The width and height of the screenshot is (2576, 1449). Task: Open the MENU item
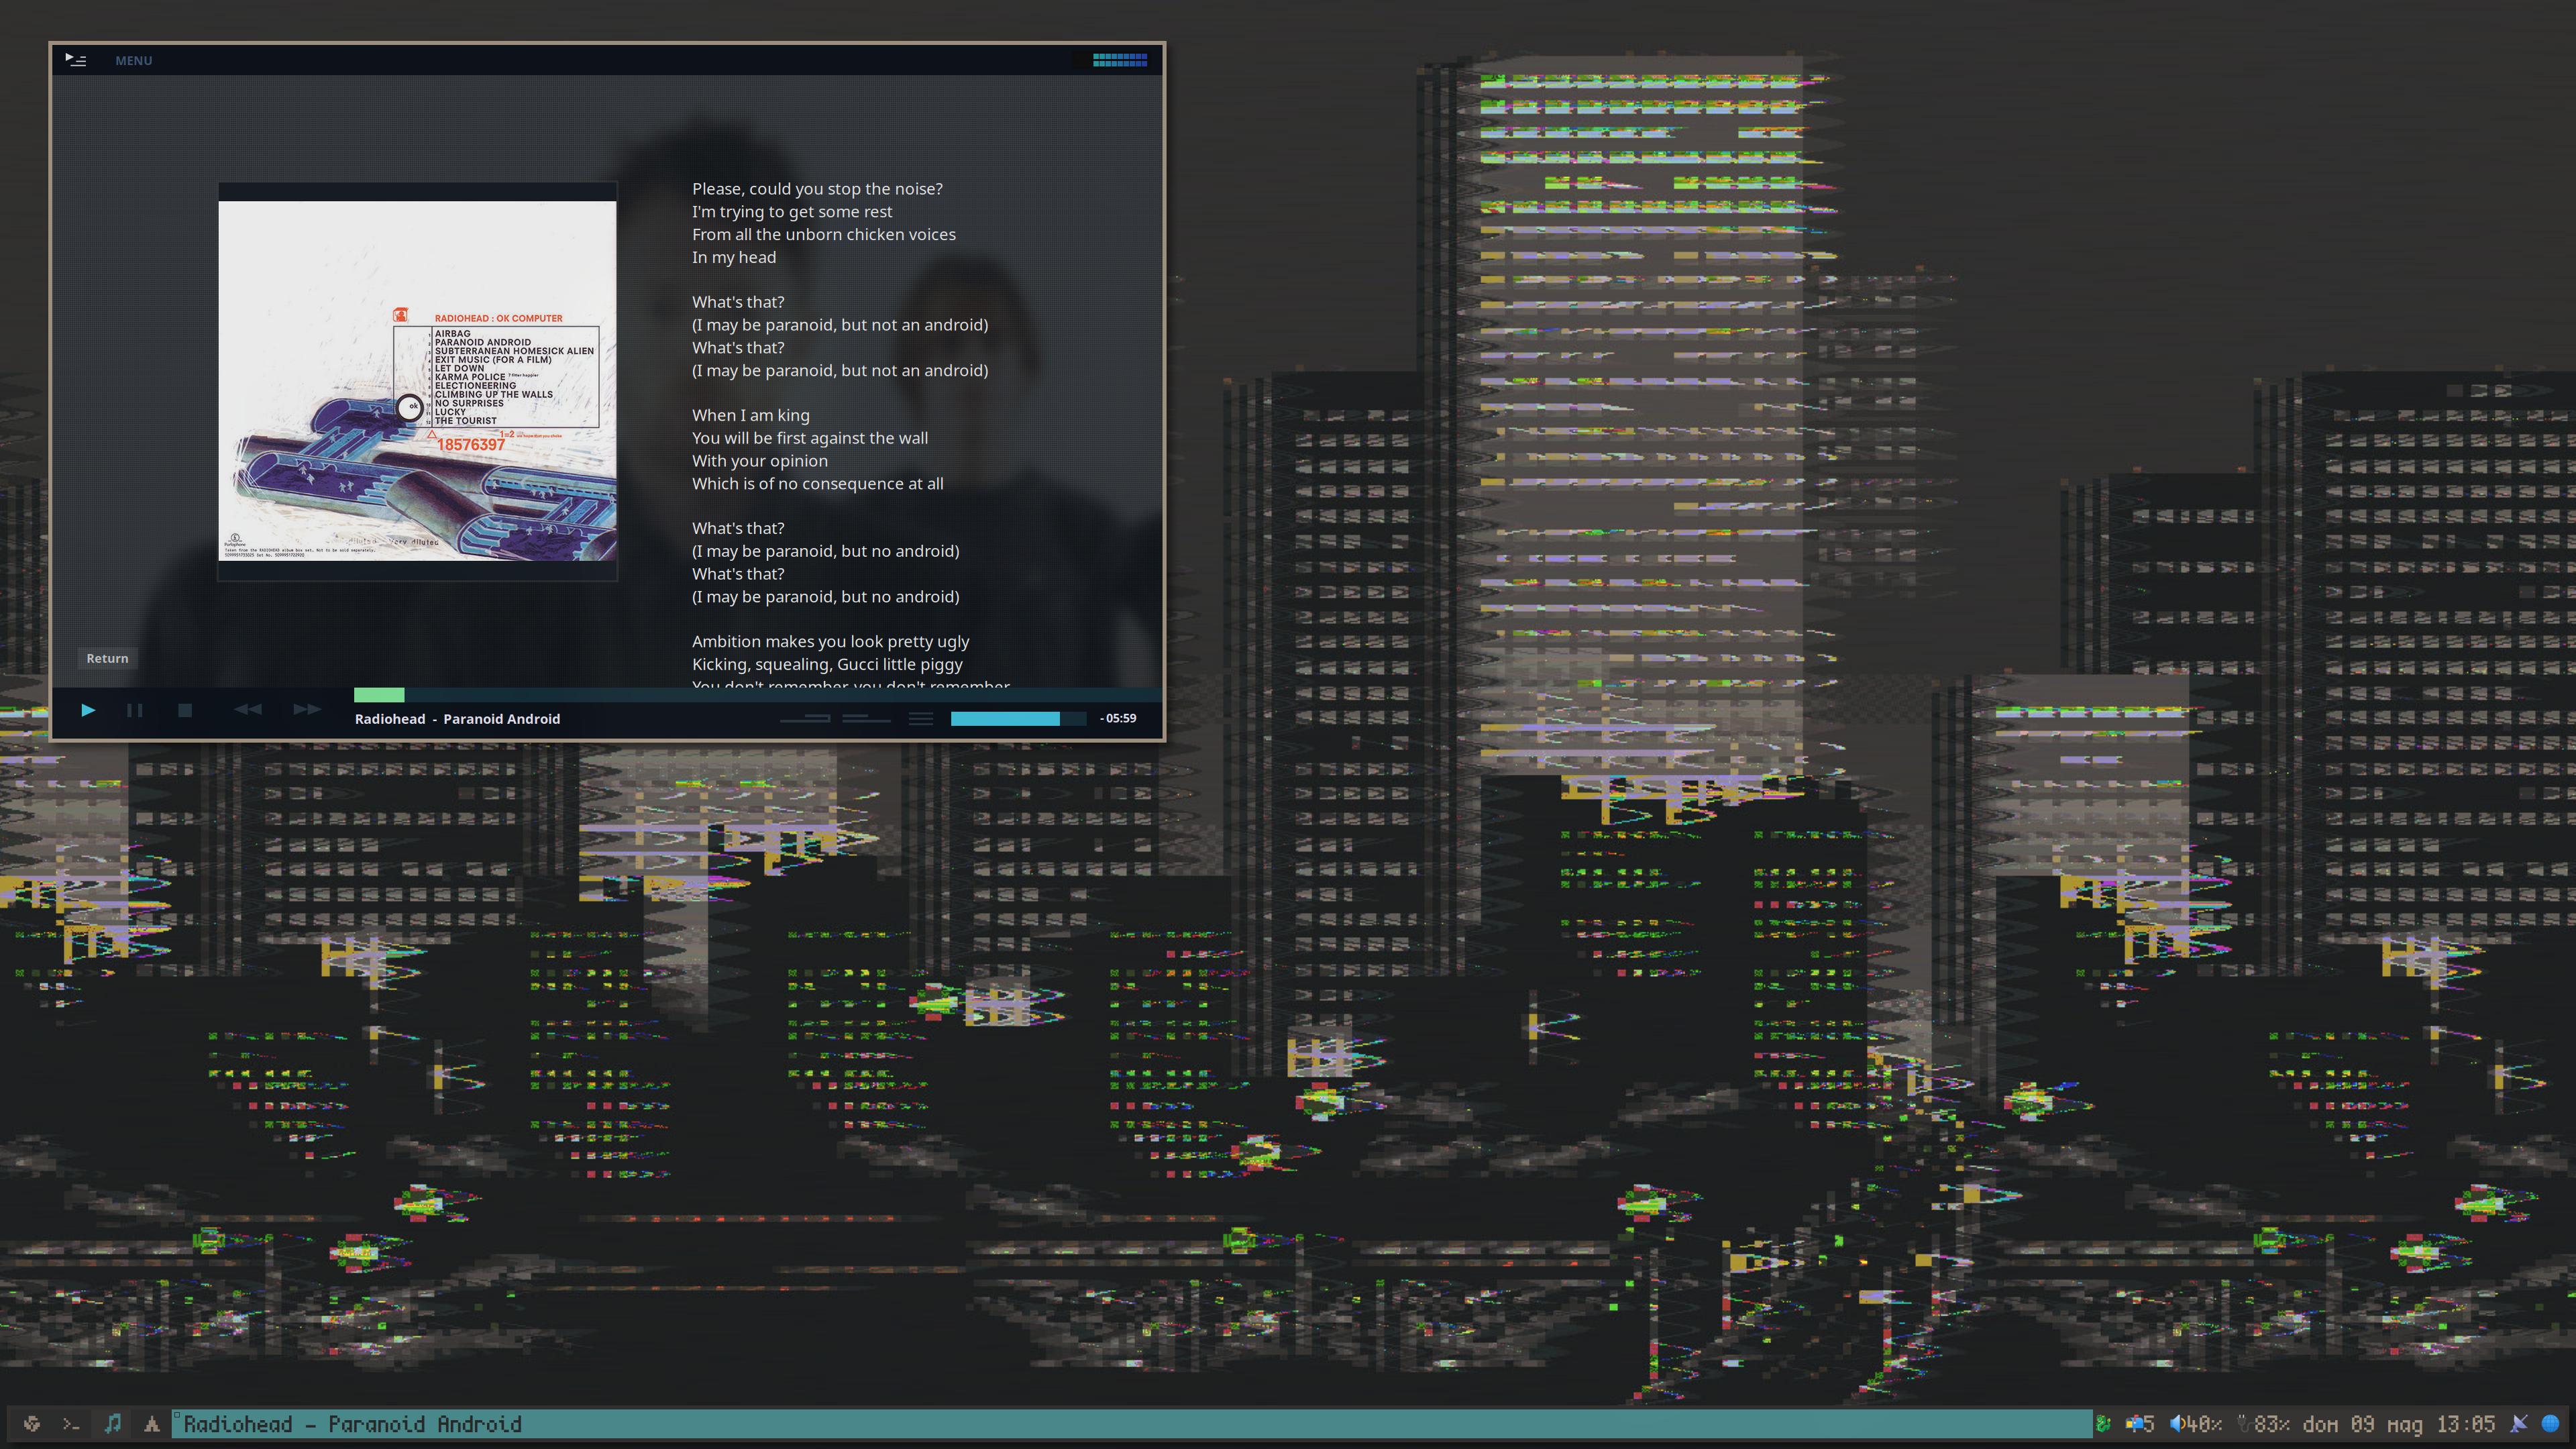[x=133, y=60]
